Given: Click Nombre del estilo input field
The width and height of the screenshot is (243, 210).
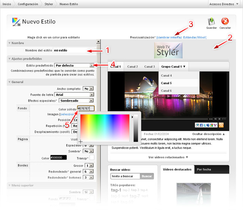Looking at the screenshot, I should click(x=73, y=50).
